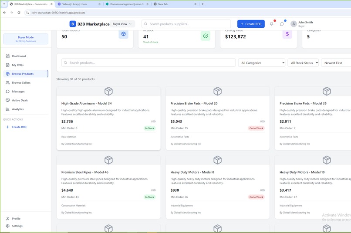Open the All Stock Status dropdown
Viewport: 351px width, 233px height.
[x=303, y=63]
